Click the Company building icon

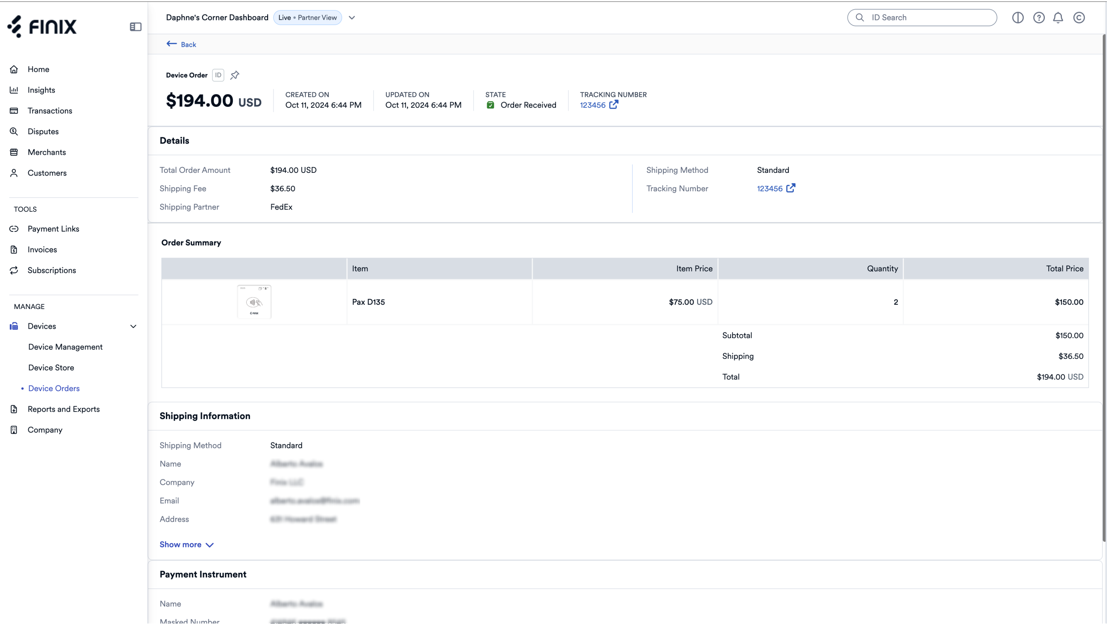pyautogui.click(x=14, y=430)
